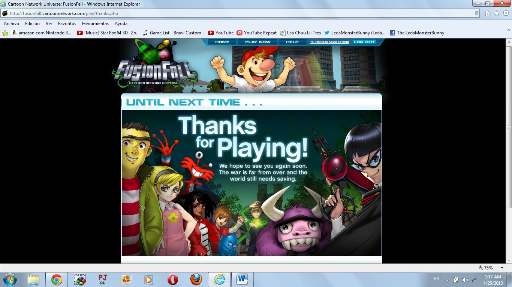Launch the ZSNES emulator from the taskbar
The height and width of the screenshot is (287, 512).
tap(79, 280)
